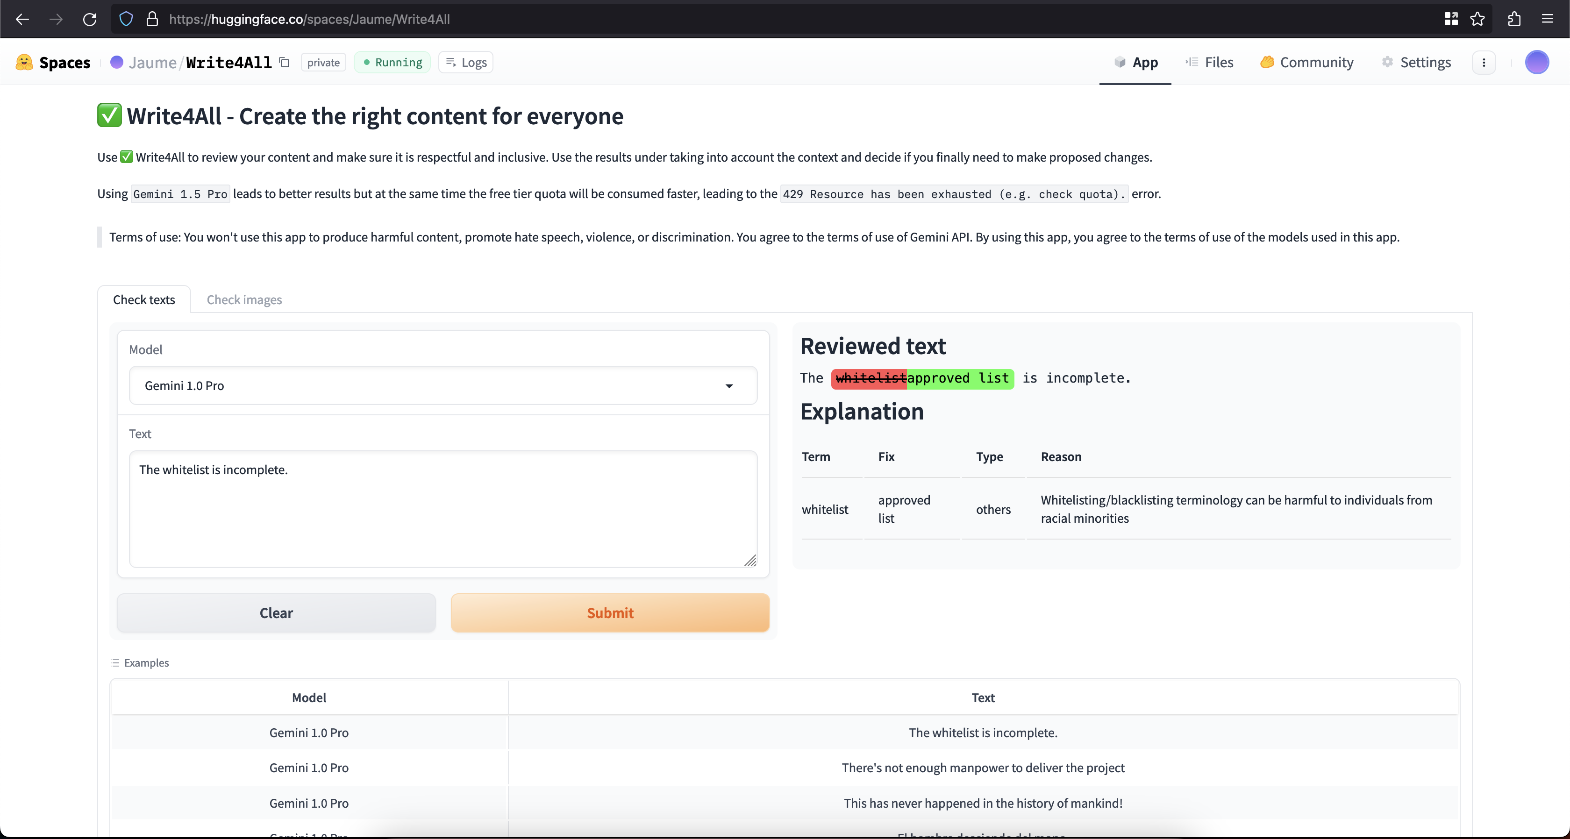Image resolution: width=1570 pixels, height=839 pixels.
Task: Select the Check texts tab
Action: 144,299
